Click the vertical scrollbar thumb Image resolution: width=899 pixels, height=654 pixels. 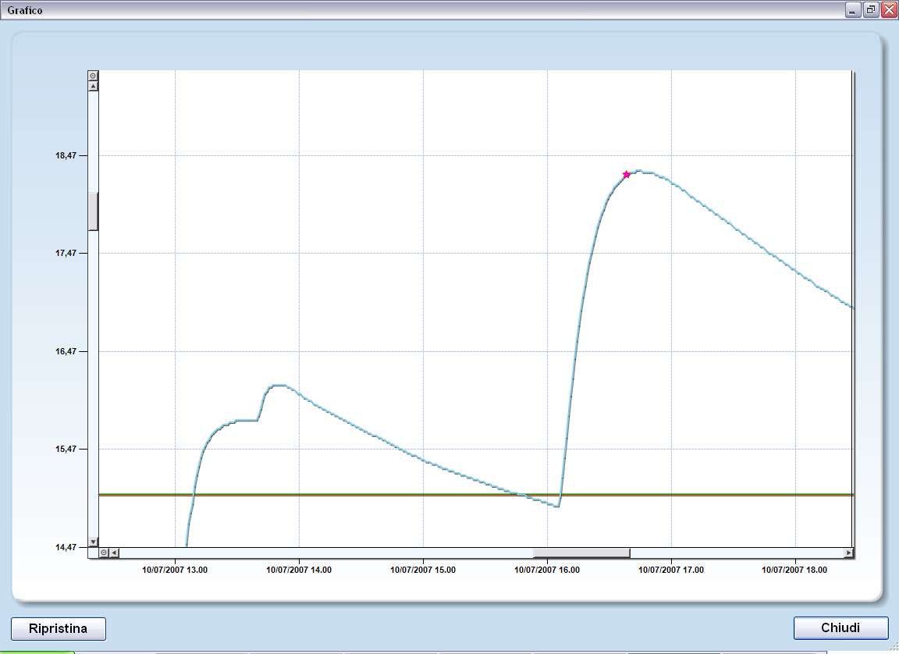(x=93, y=211)
